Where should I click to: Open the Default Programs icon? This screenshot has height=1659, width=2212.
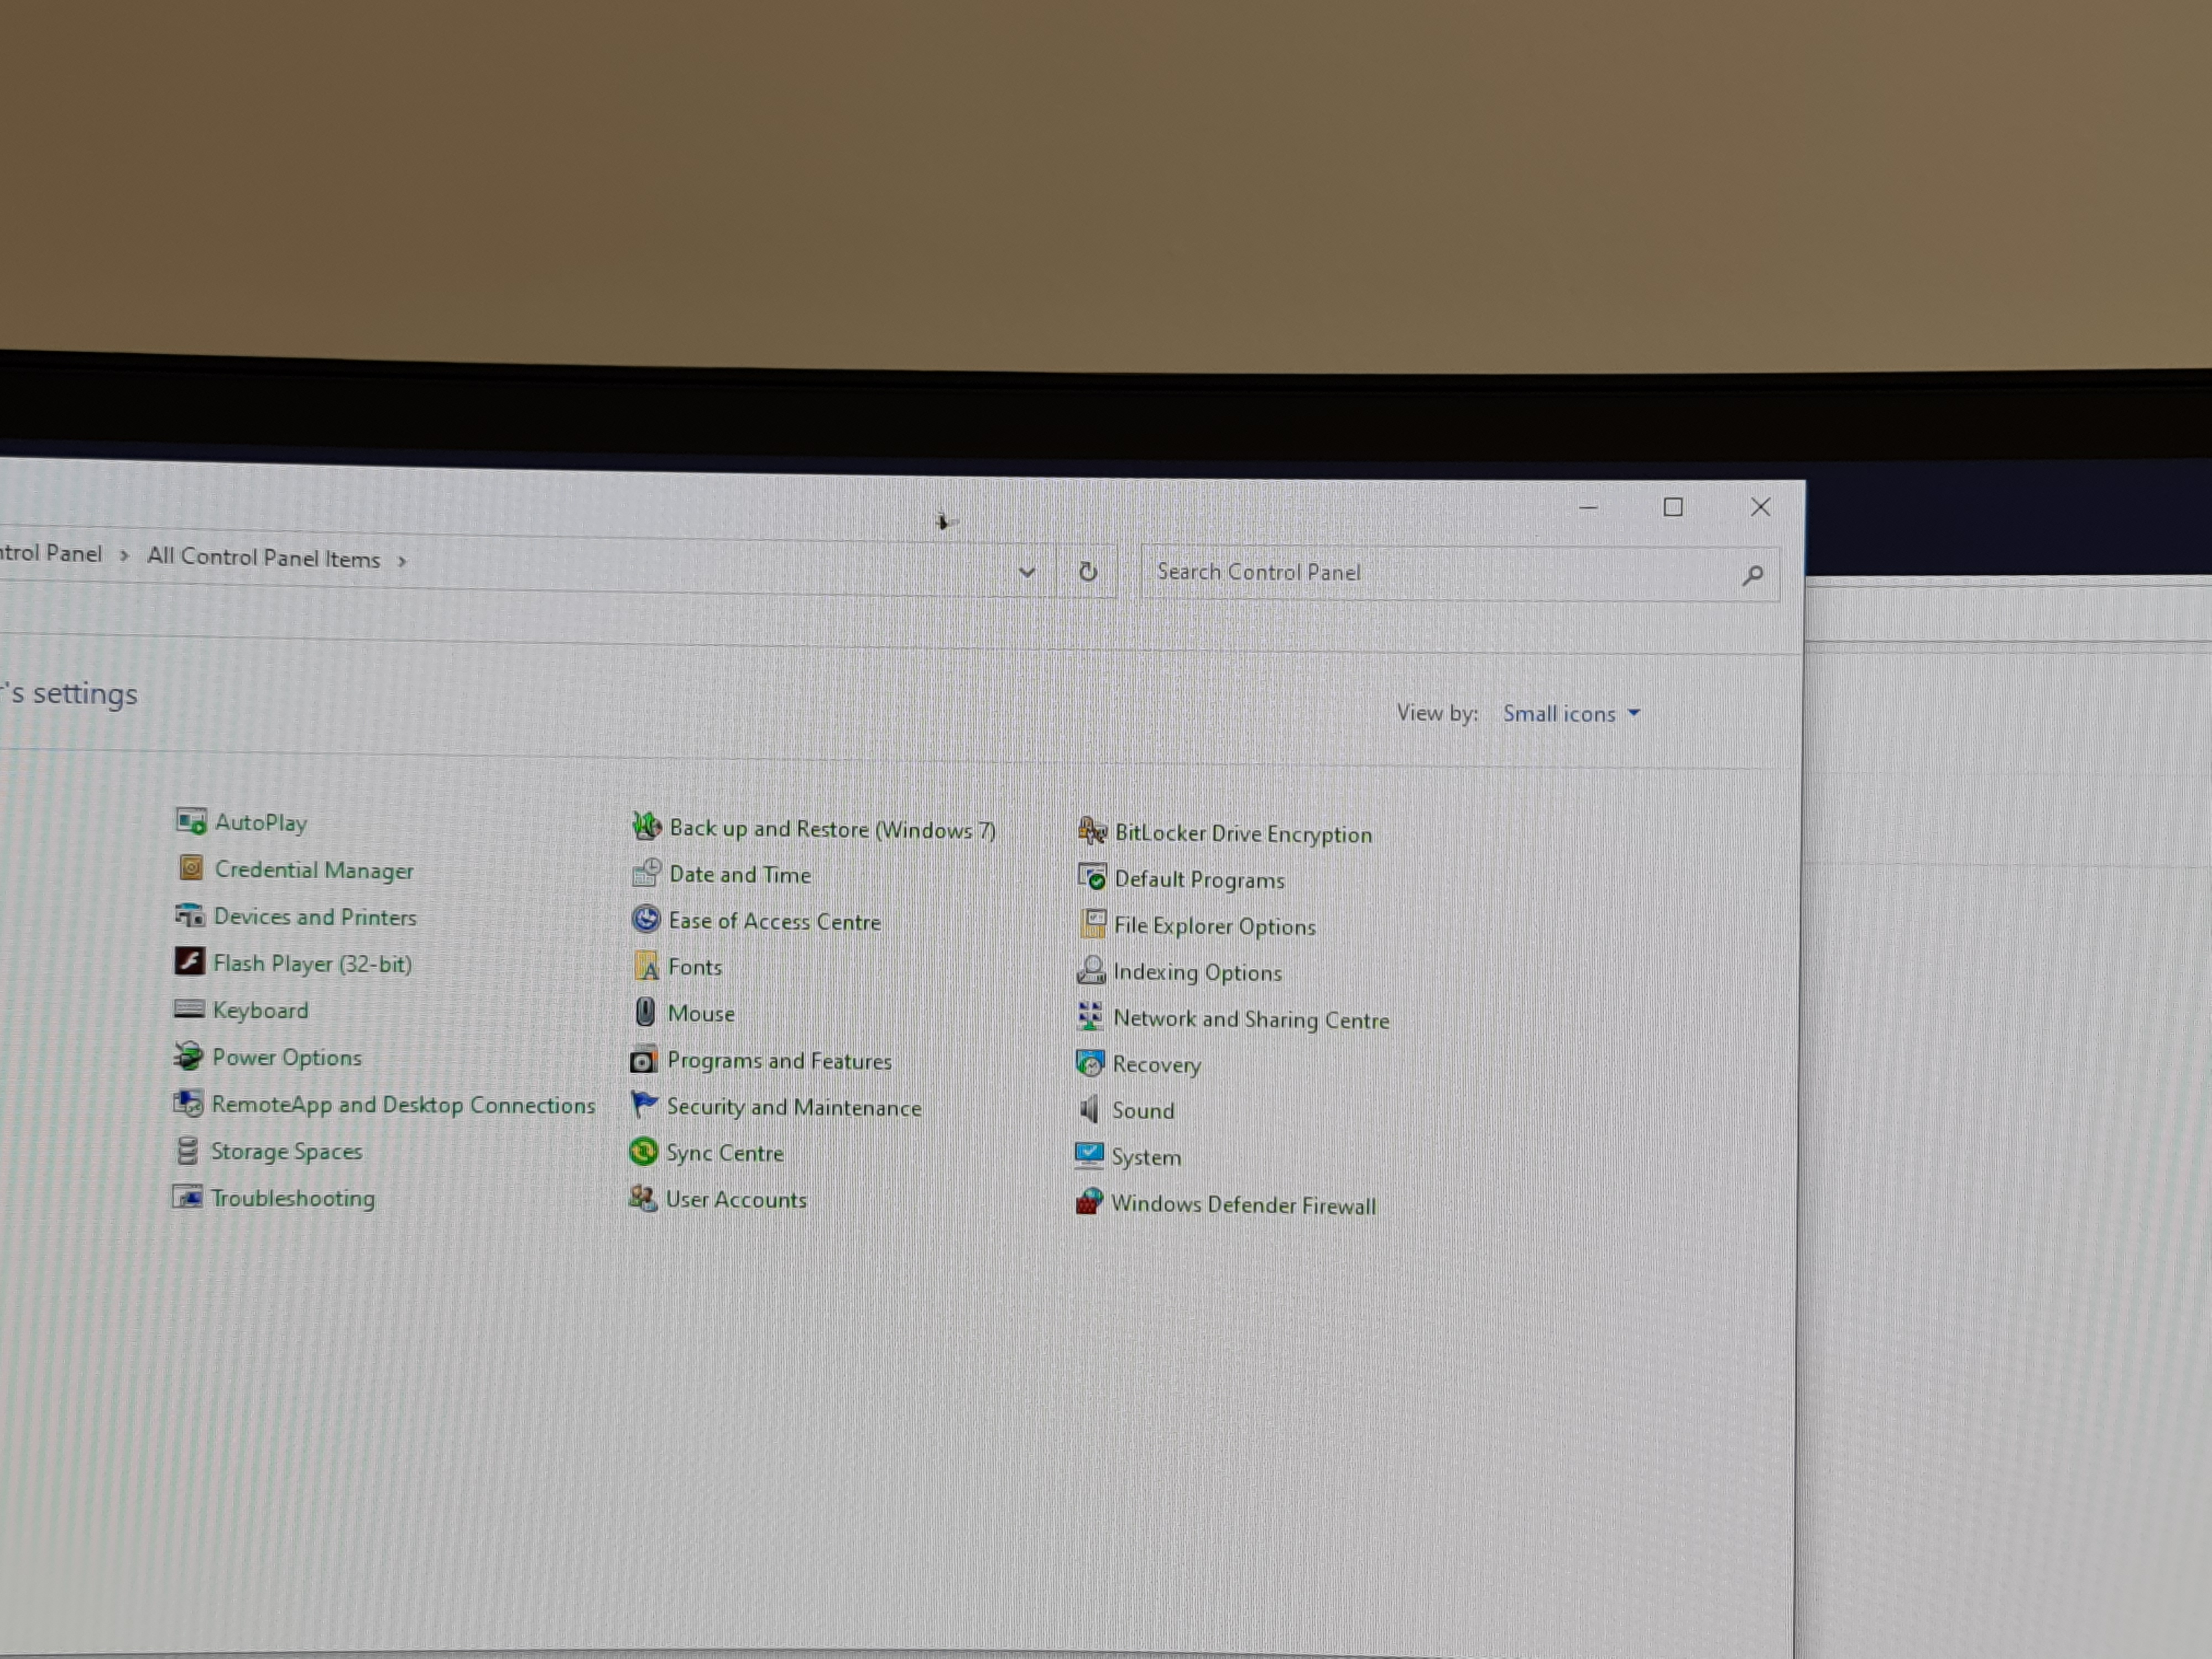[x=1092, y=877]
